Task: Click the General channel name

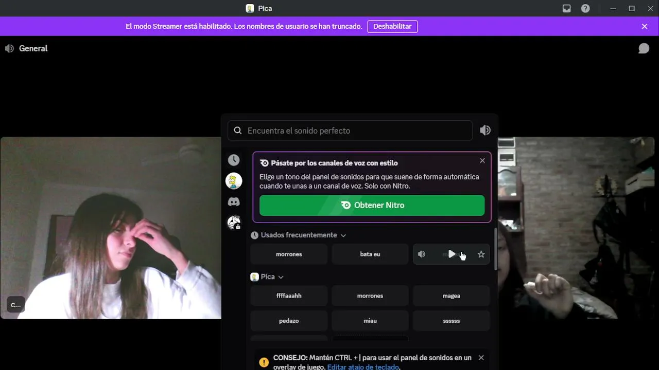Action: (x=33, y=48)
